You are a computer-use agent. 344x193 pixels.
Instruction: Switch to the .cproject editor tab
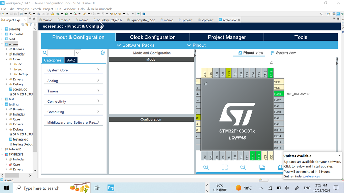click(206, 20)
